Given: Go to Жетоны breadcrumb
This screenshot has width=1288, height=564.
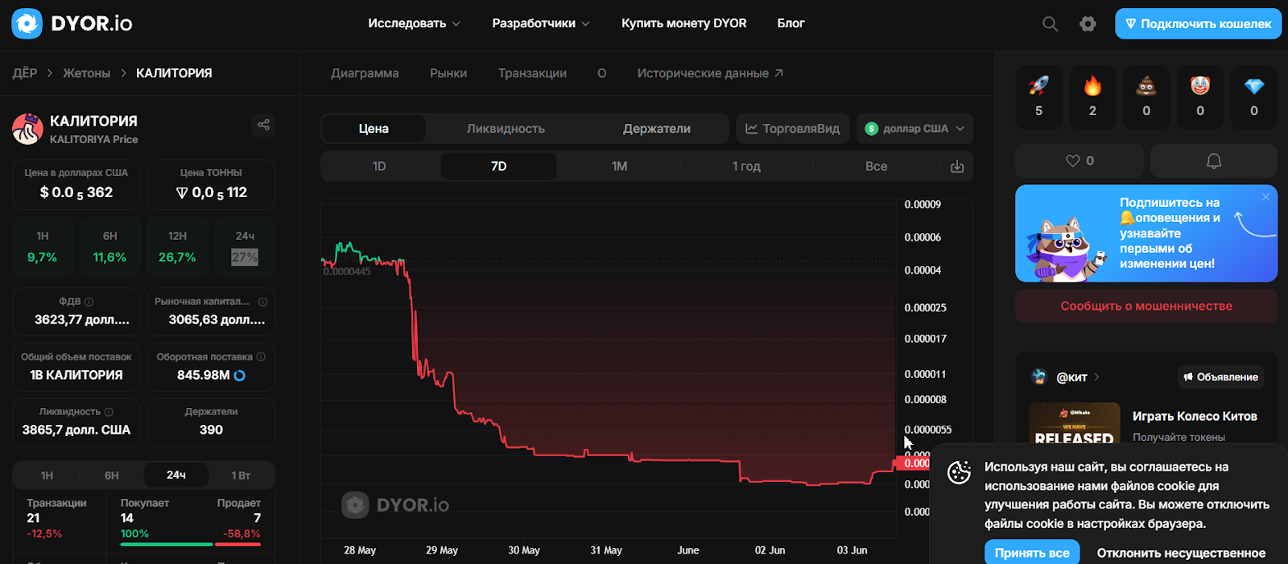Looking at the screenshot, I should click(x=87, y=73).
